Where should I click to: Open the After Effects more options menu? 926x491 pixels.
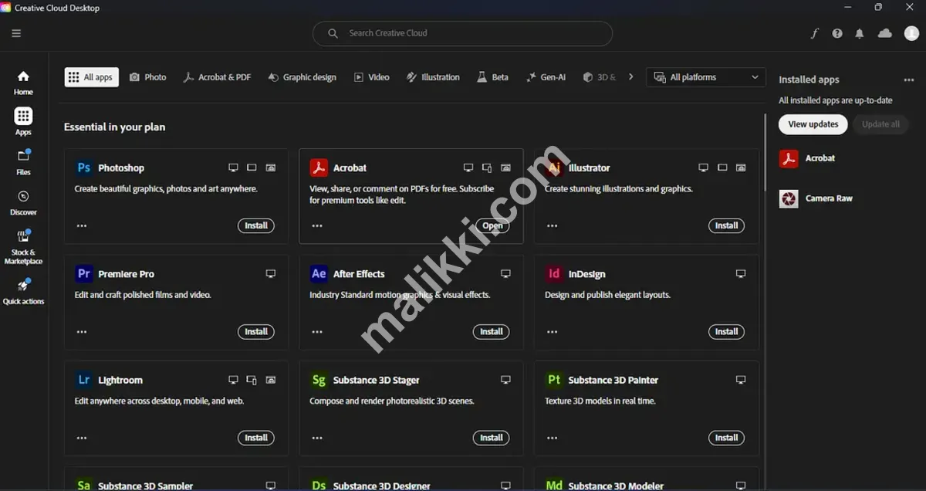click(317, 332)
